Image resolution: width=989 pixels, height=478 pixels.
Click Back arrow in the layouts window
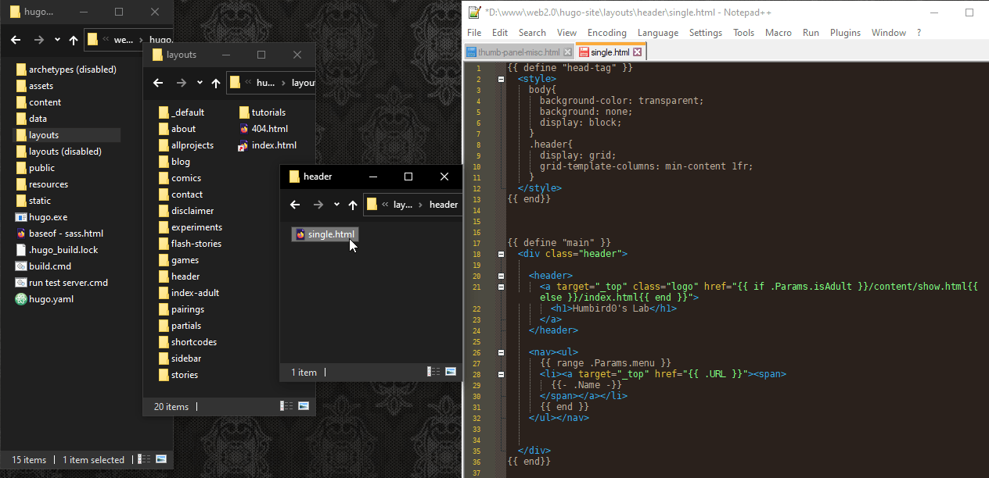coord(158,83)
